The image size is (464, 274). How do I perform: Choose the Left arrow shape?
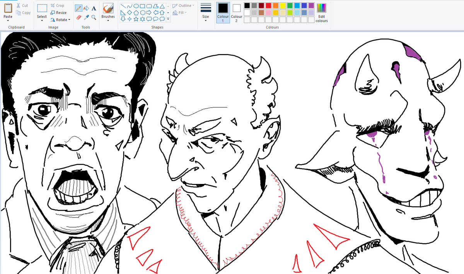tap(155, 12)
